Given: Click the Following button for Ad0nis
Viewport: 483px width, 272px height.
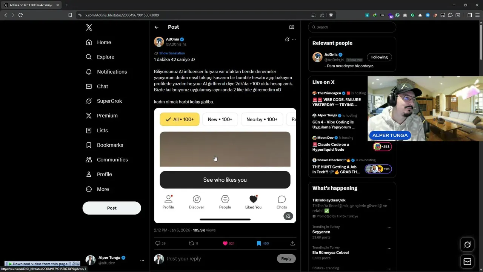Looking at the screenshot, I should tap(379, 57).
